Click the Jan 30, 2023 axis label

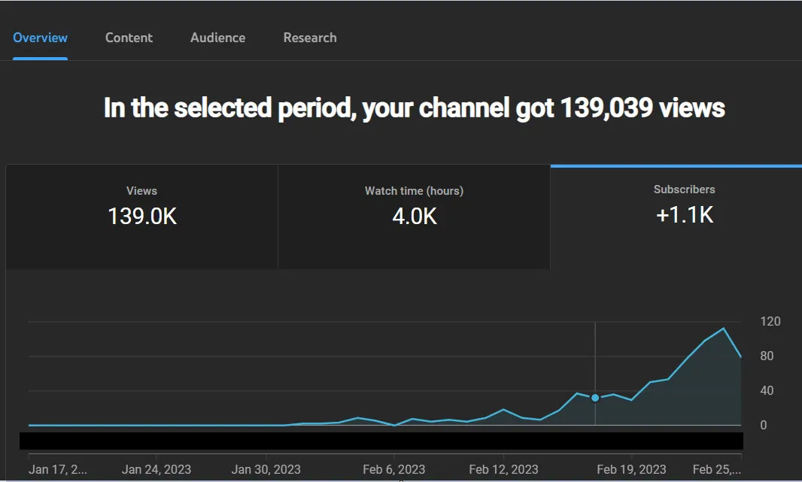point(266,469)
